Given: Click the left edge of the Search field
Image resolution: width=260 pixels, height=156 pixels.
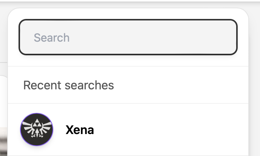Looking at the screenshot, I should (23, 37).
